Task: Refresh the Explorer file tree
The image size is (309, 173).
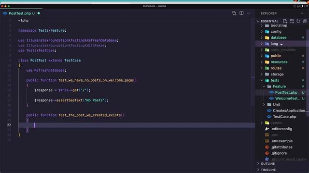Action: tap(298, 21)
